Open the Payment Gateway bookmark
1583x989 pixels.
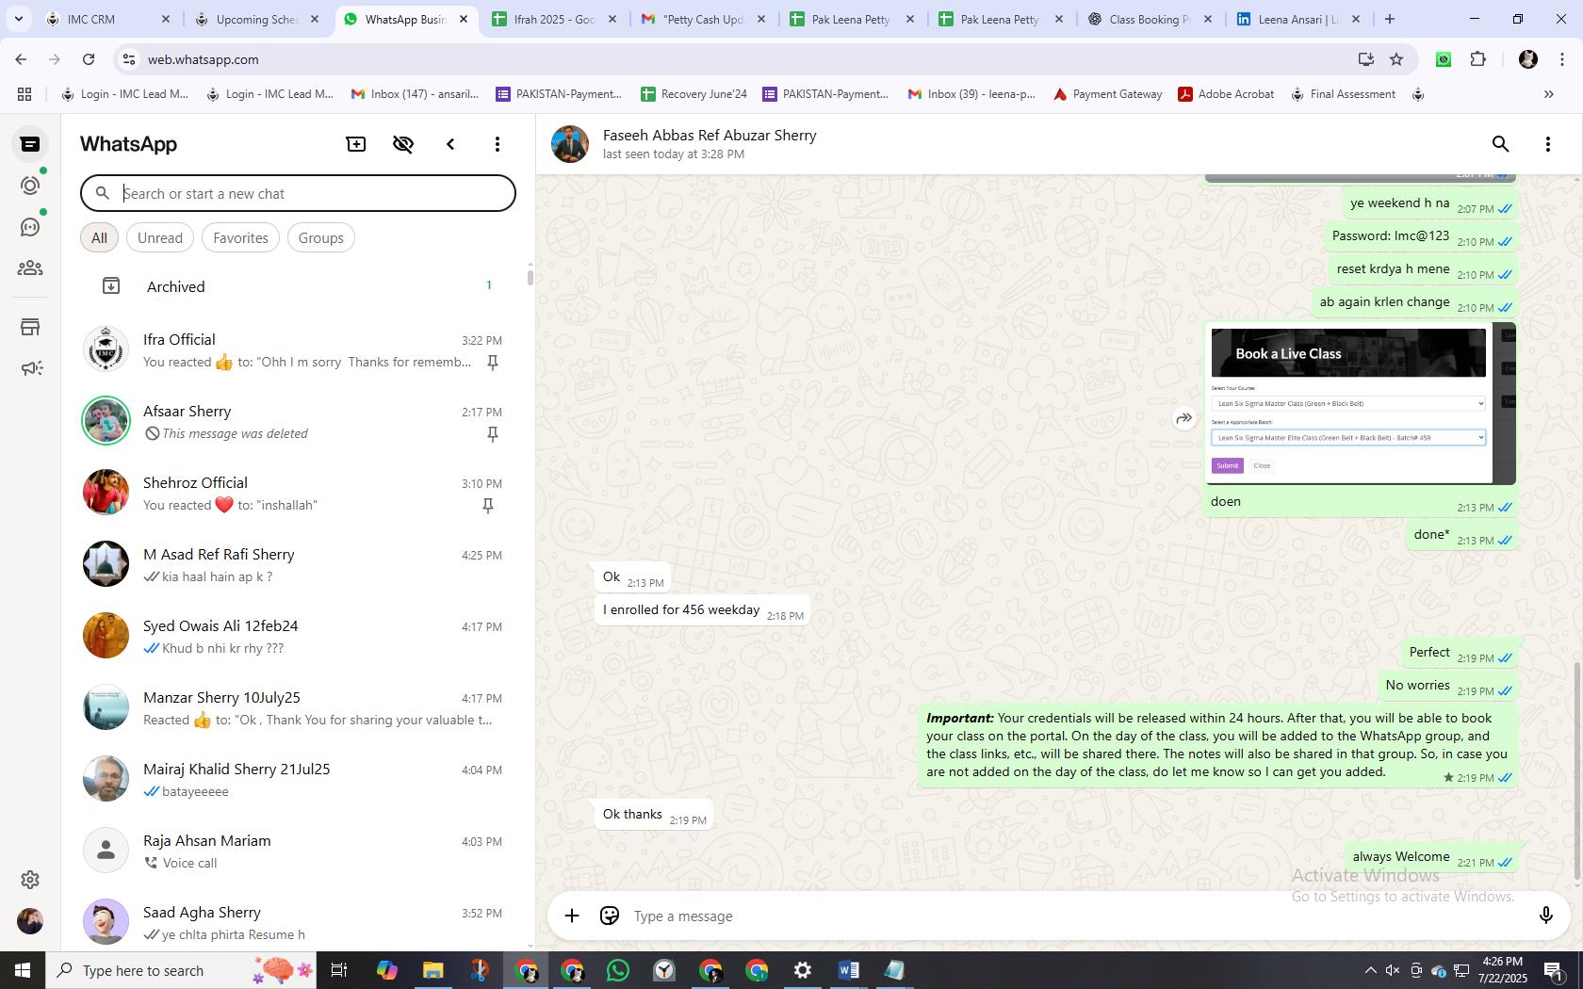pos(1107,94)
